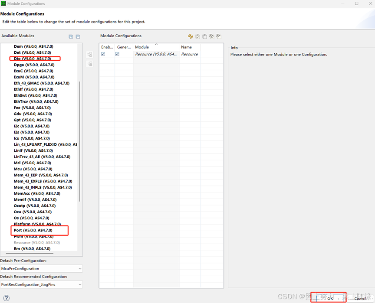Select Os (V5.0.0, AS4.7.0) module
Screen dimensions: 375x303
[32, 218]
